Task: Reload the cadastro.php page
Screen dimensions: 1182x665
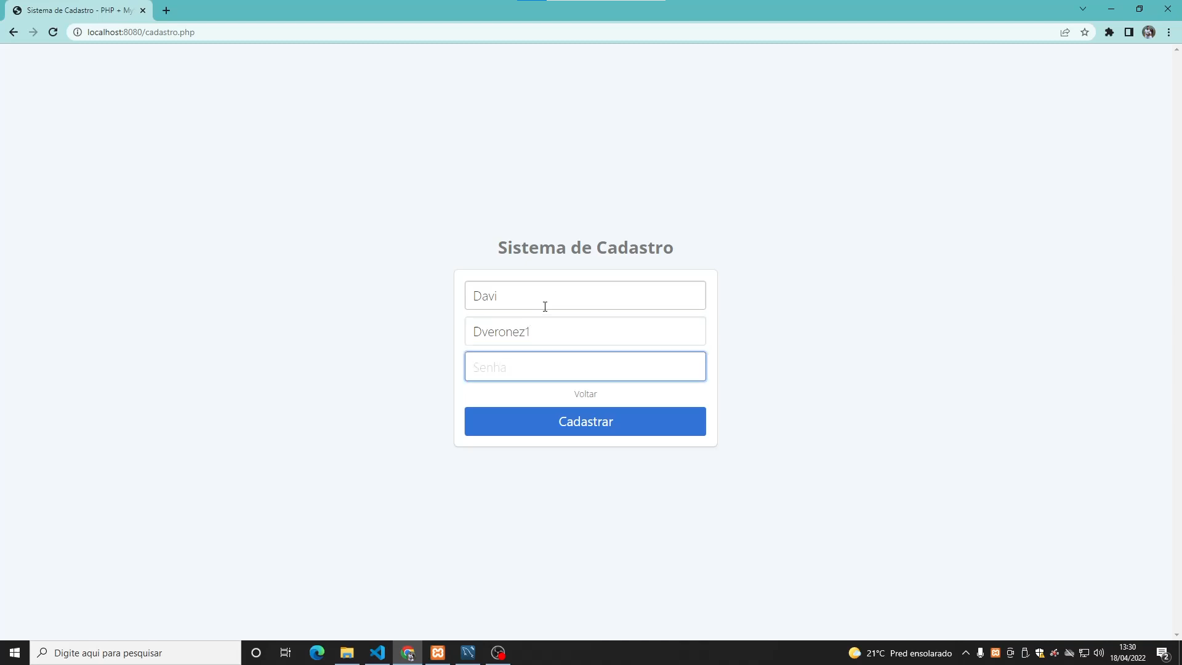Action: click(x=52, y=32)
